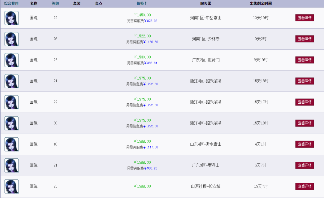Click server 河南1区-少林寺
Screen dimensions: 324x198
(x=205, y=39)
